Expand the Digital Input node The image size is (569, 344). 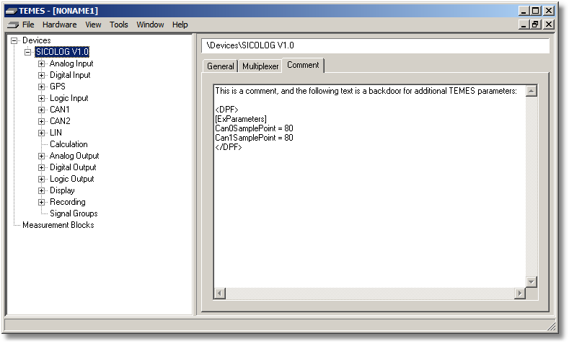pyautogui.click(x=41, y=76)
